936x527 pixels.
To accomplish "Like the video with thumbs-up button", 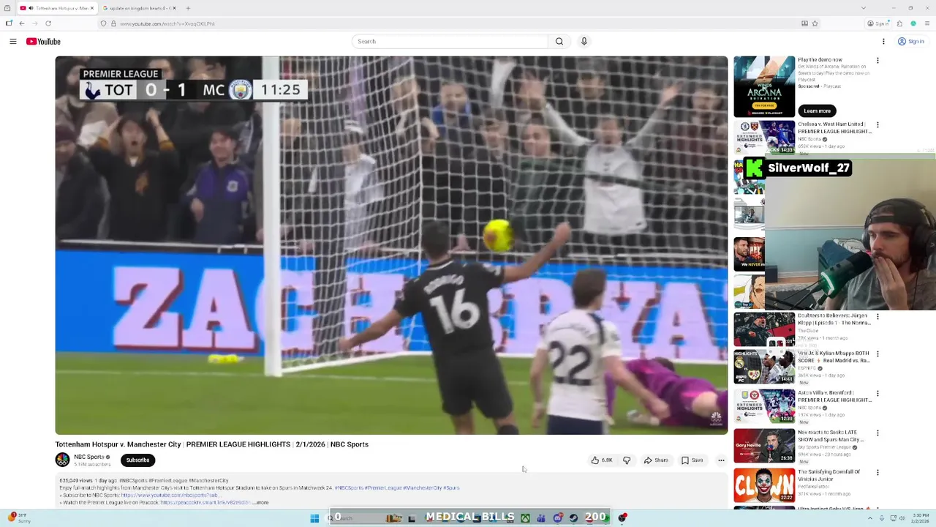I will click(x=601, y=460).
